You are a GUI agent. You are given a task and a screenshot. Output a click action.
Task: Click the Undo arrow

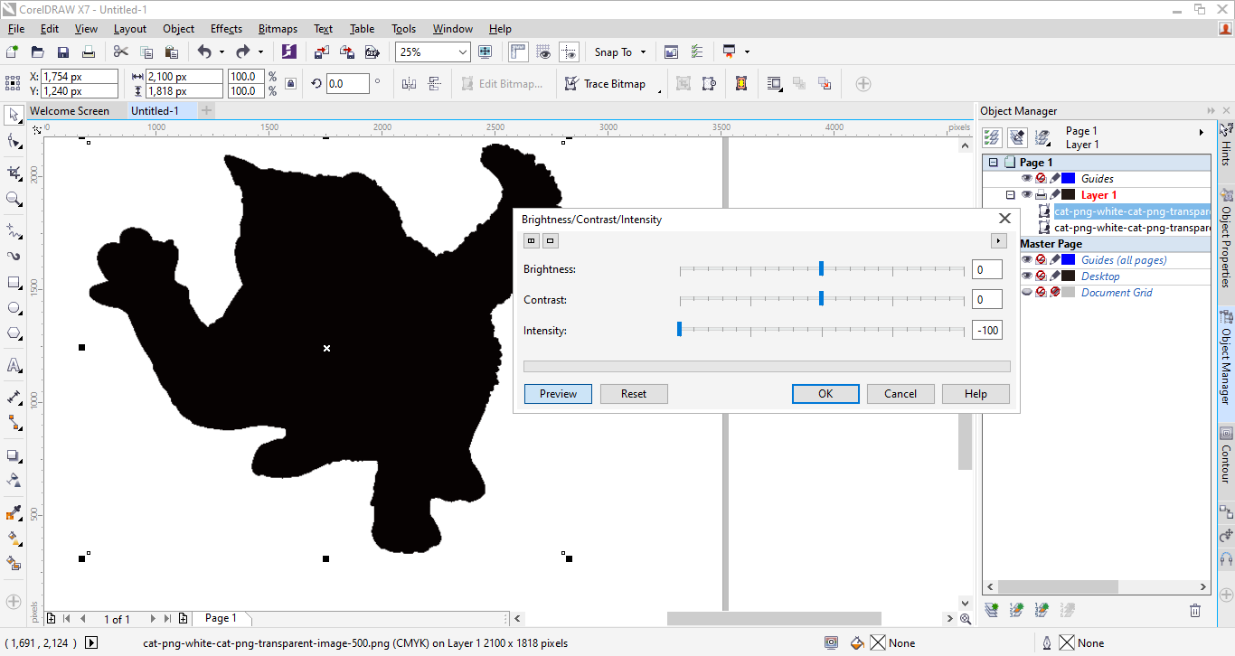coord(204,52)
